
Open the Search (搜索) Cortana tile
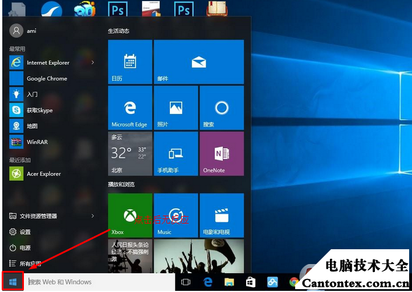tap(222, 108)
